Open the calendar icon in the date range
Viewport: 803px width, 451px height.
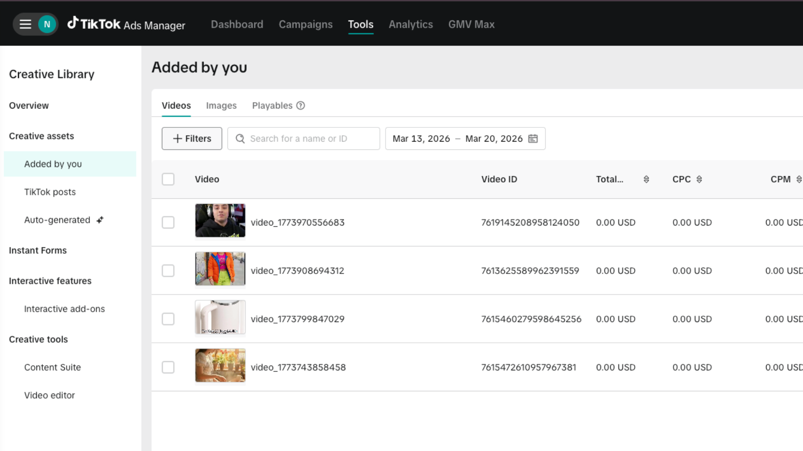(533, 139)
